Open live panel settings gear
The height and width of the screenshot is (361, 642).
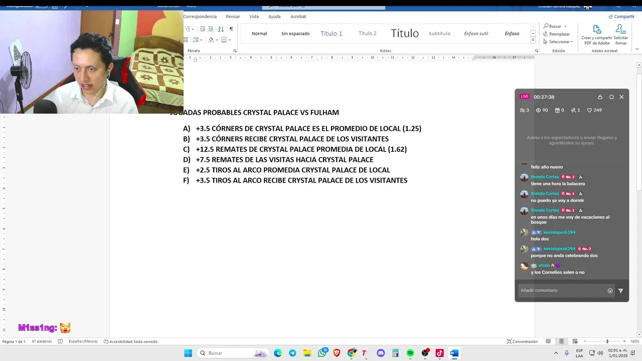[x=611, y=97]
